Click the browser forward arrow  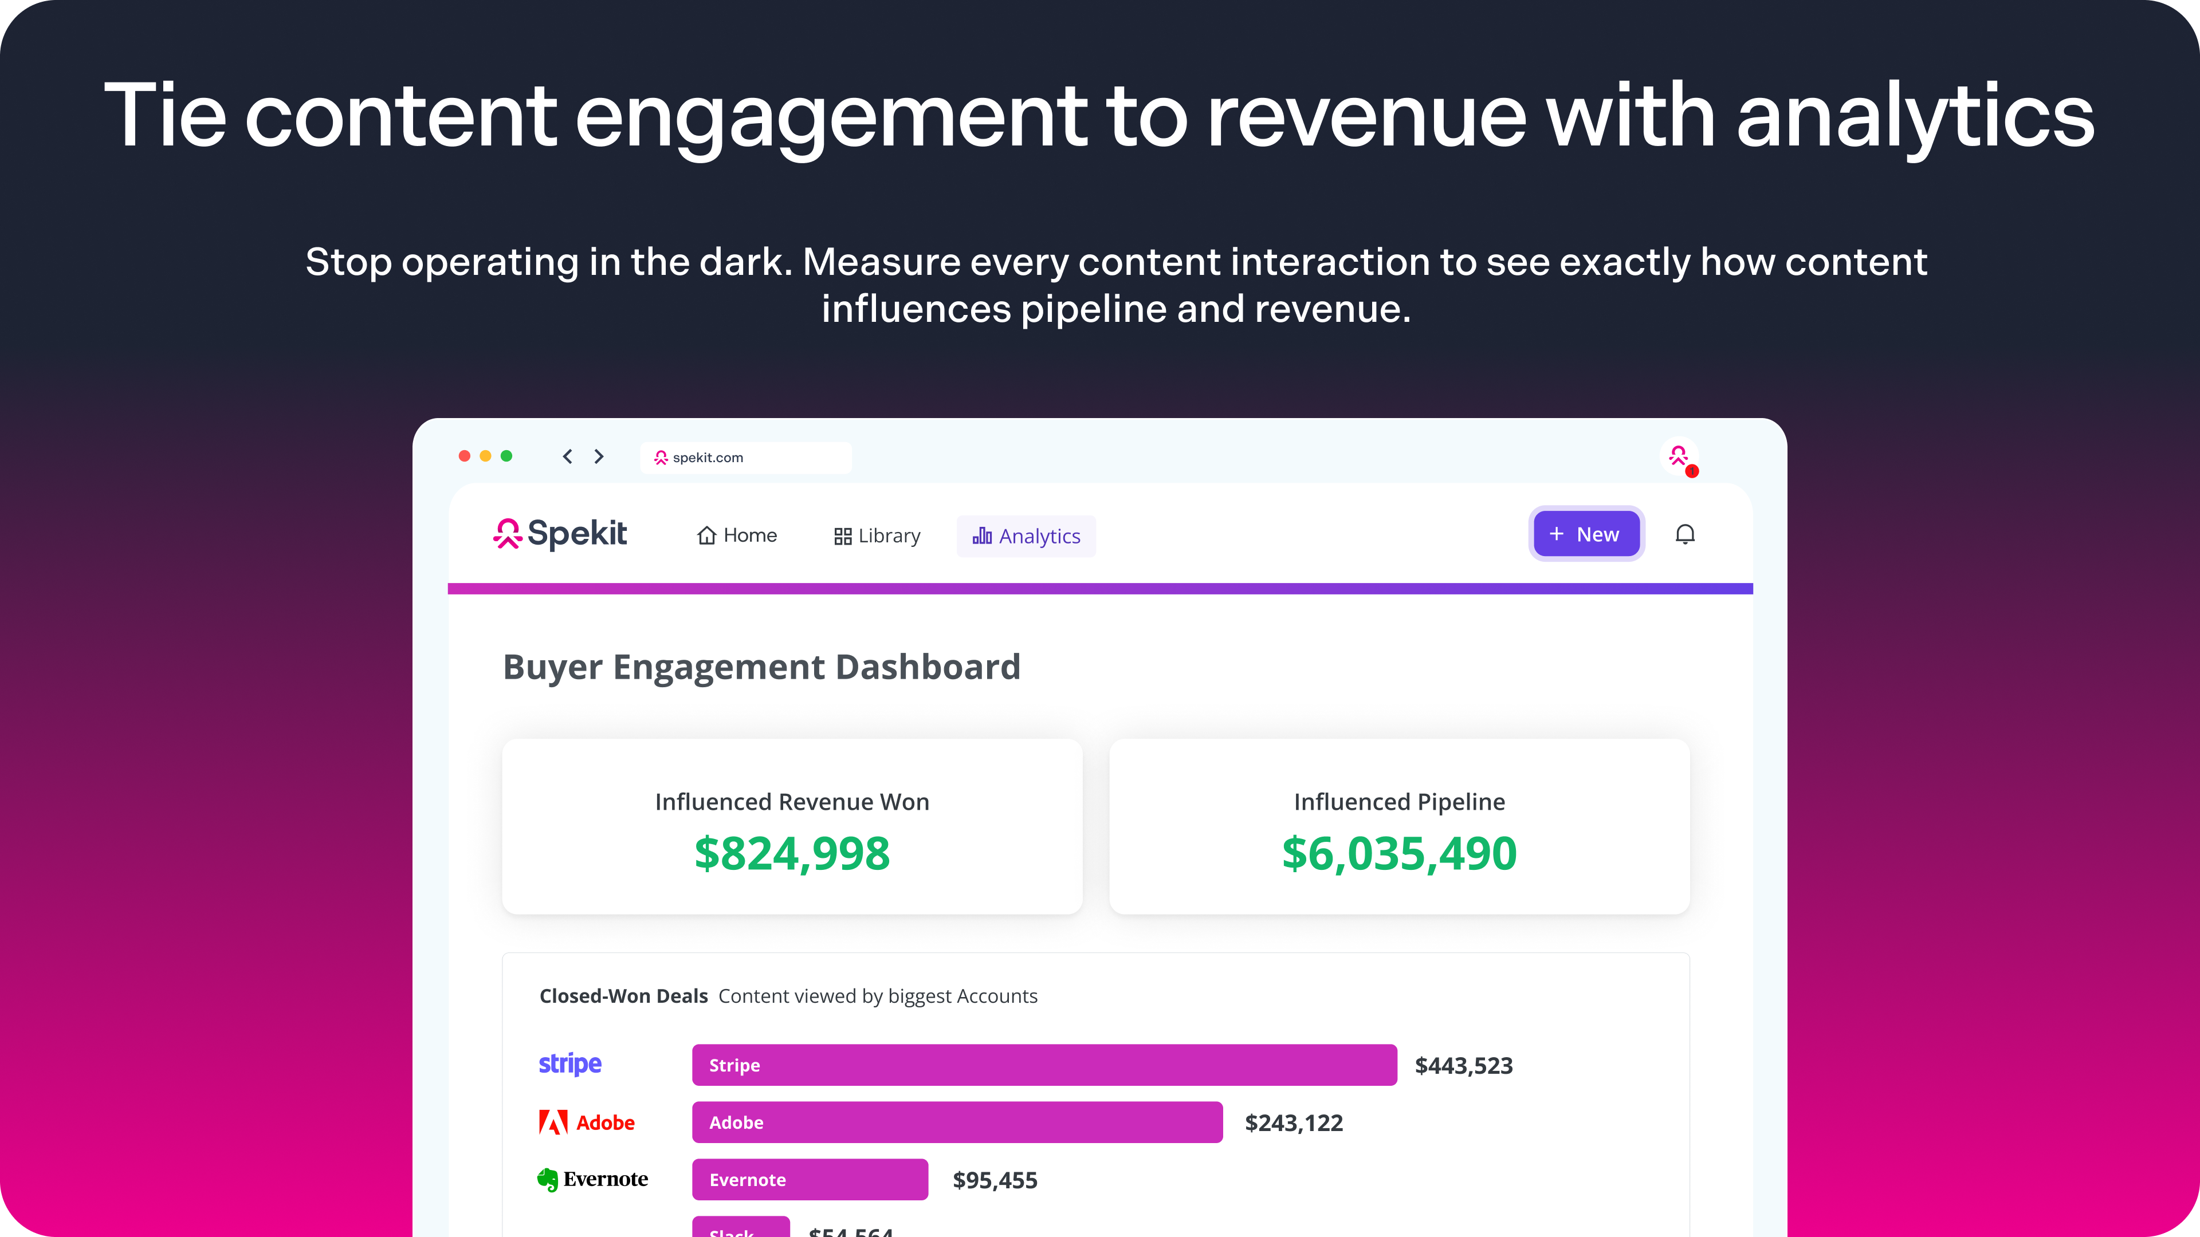point(599,457)
